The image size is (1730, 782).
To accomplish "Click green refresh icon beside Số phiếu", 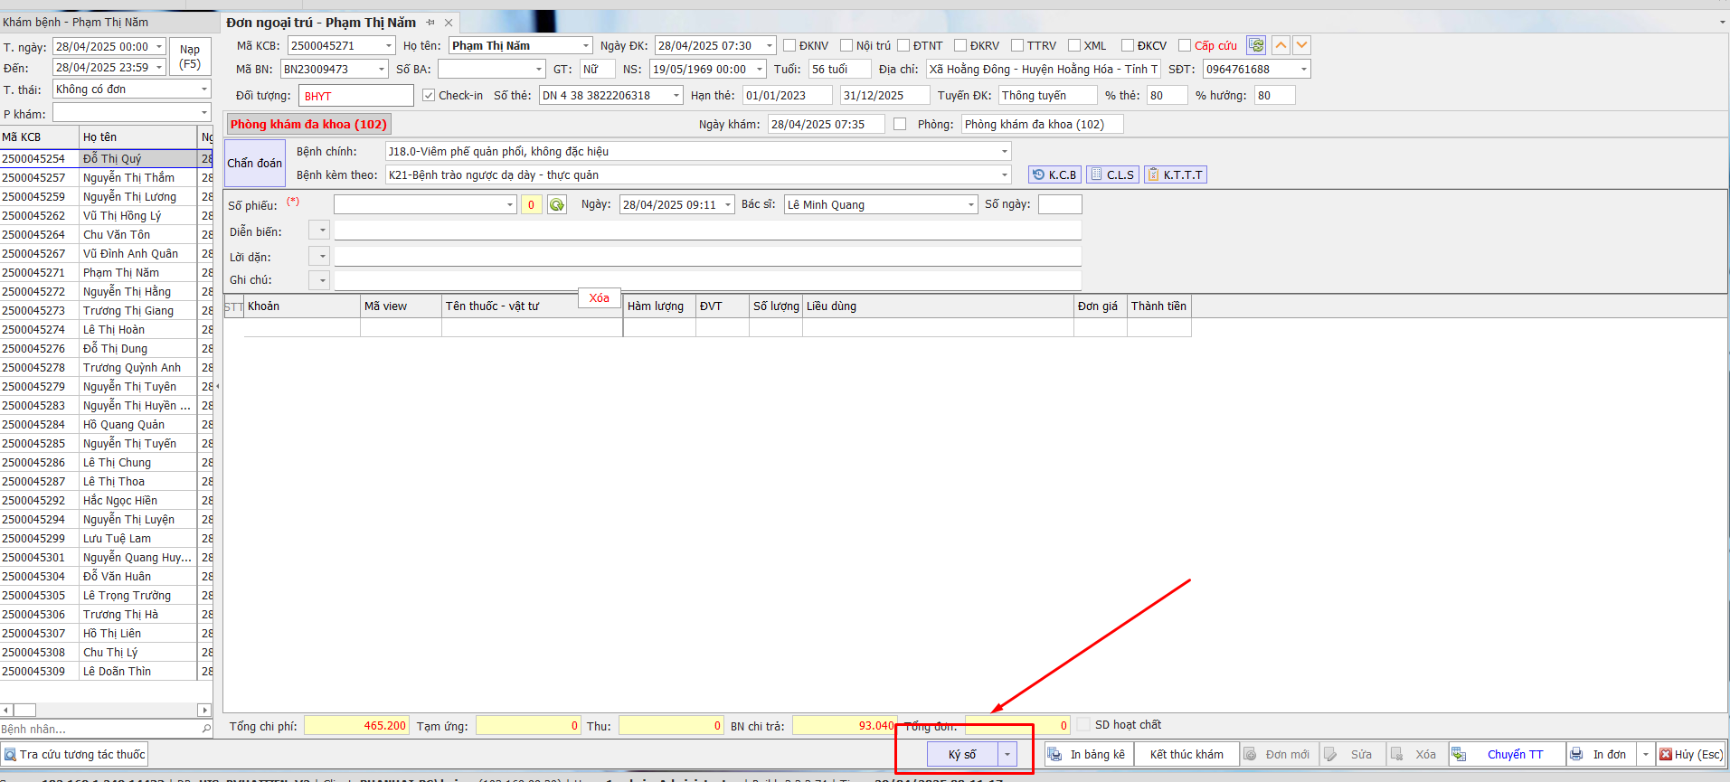I will click(557, 205).
